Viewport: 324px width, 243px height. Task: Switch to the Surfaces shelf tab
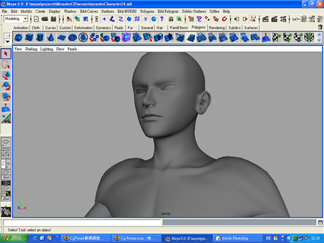pyautogui.click(x=251, y=28)
